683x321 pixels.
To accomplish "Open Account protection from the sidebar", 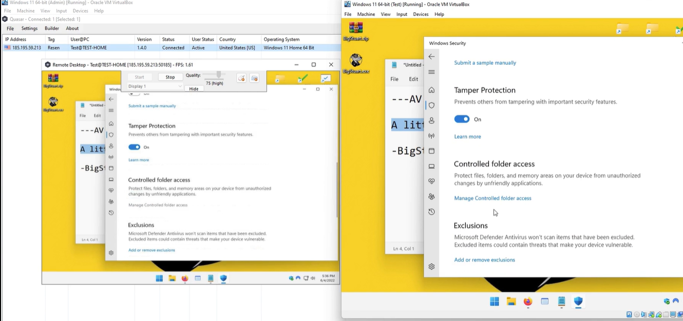I will 431,120.
